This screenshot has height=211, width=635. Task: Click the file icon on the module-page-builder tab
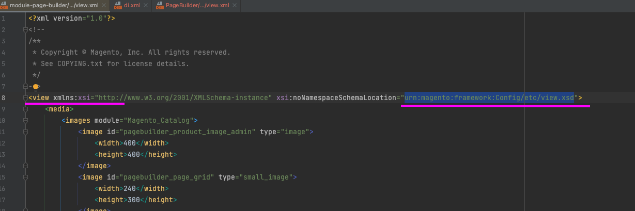pyautogui.click(x=5, y=5)
